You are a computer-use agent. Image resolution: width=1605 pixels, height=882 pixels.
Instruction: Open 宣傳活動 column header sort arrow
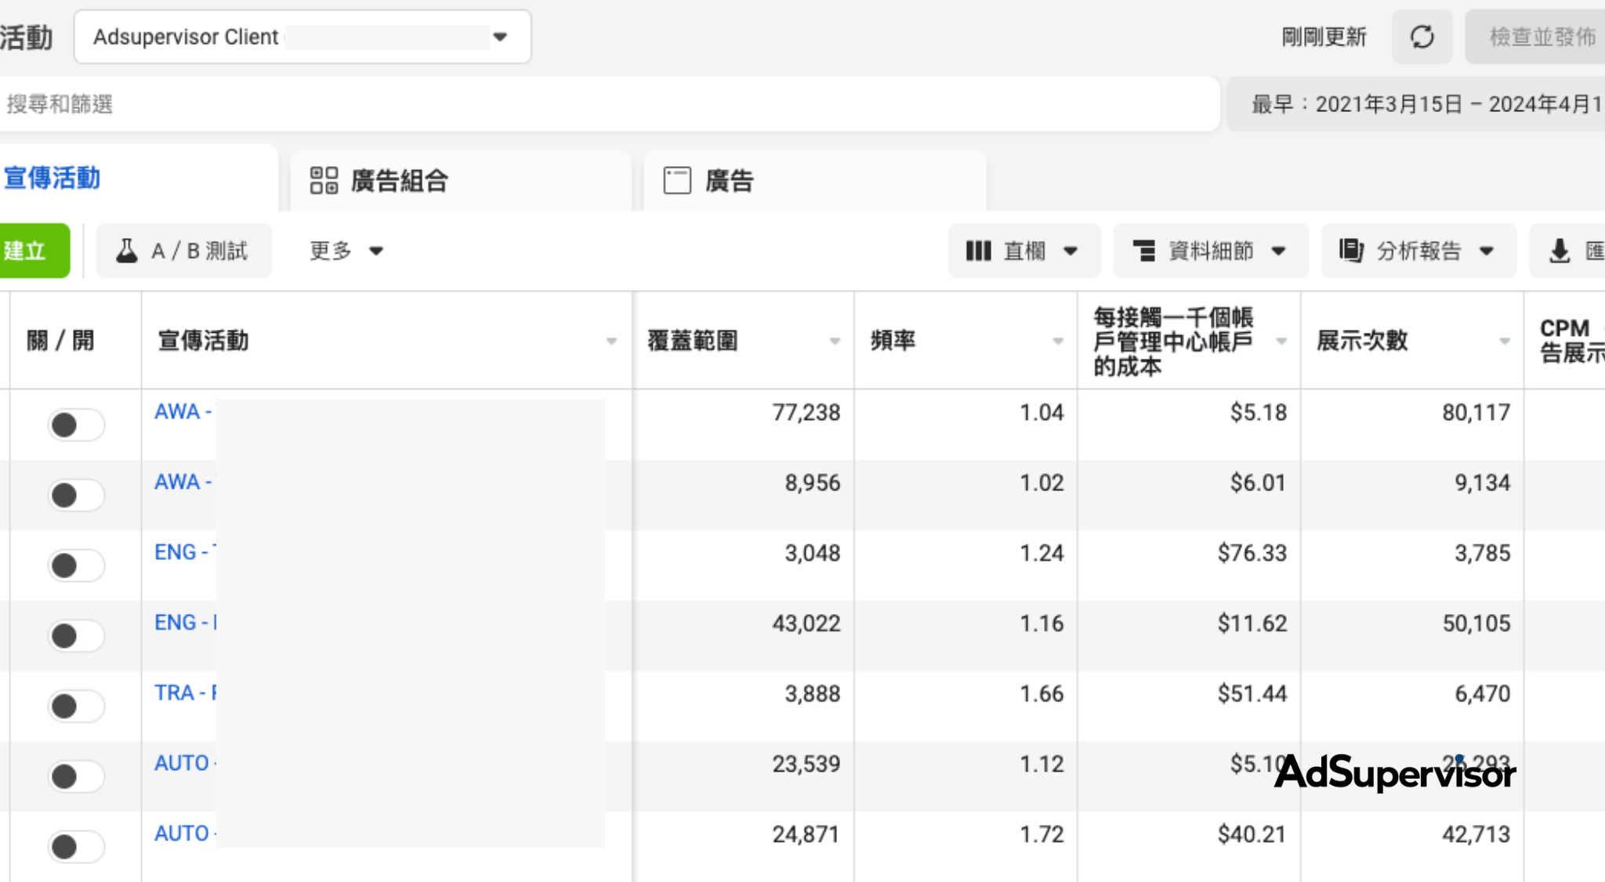pyautogui.click(x=611, y=342)
